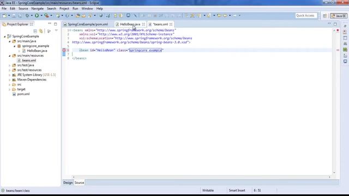Select pom.xml in Project Explorer tree

tap(23, 94)
